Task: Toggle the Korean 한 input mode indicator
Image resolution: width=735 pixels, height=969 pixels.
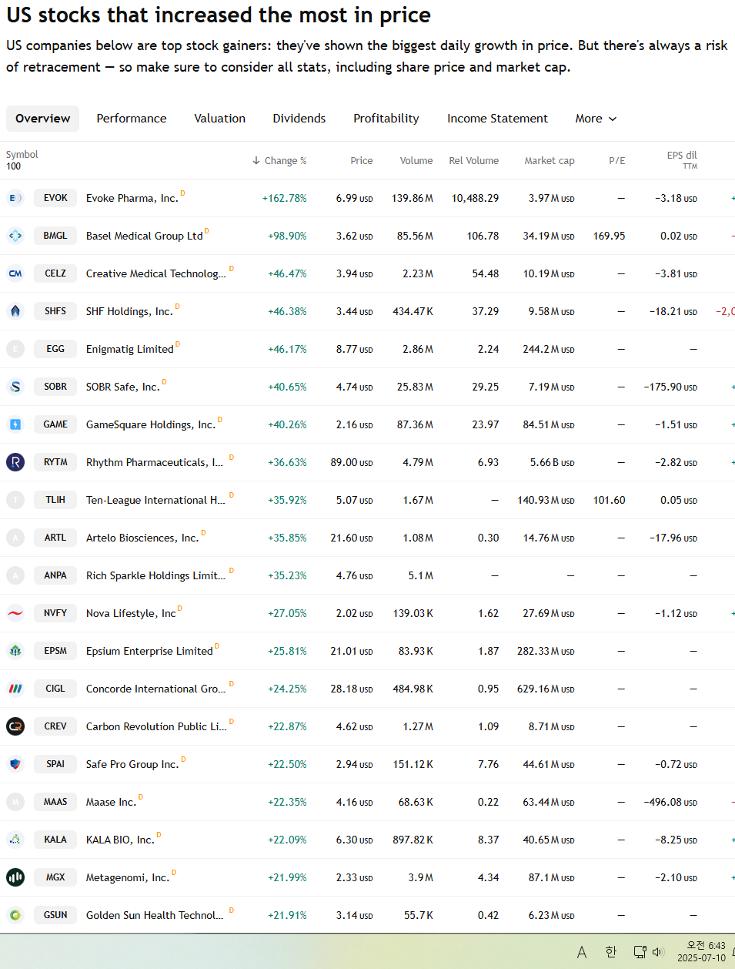Action: (611, 952)
